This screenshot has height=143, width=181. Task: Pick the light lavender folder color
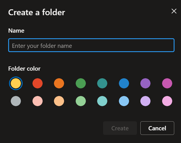click(145, 101)
